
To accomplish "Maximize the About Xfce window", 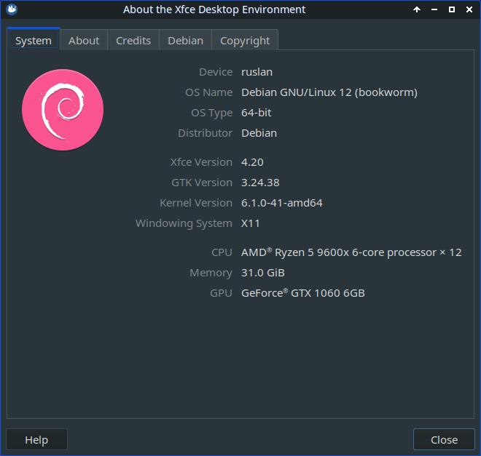I will click(x=452, y=9).
